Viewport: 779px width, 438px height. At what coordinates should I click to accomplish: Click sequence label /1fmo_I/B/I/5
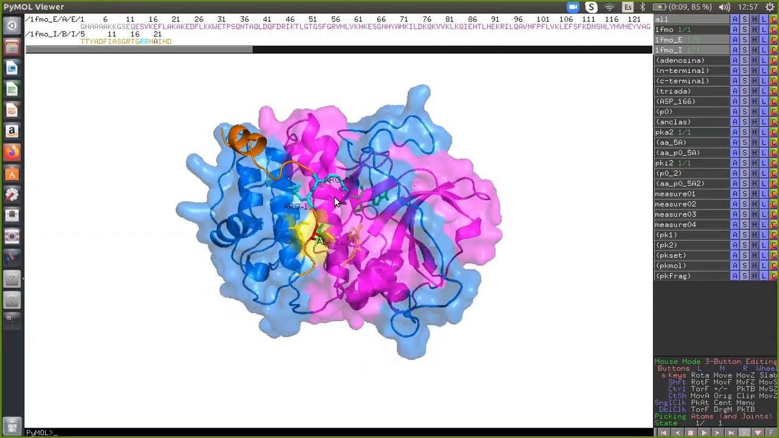pos(55,34)
